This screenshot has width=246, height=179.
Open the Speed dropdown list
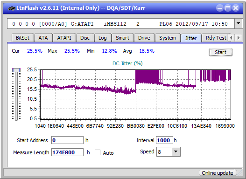tap(176, 151)
